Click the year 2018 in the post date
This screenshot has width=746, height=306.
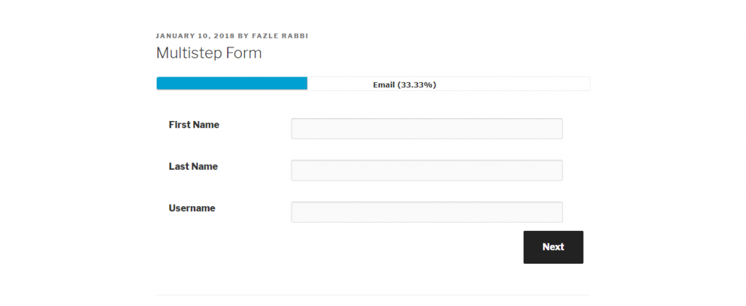225,36
